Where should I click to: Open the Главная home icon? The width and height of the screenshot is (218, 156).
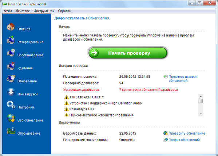[x=11, y=27]
